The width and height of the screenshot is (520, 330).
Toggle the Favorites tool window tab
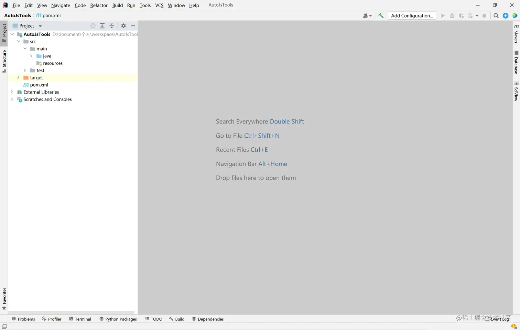tap(4, 299)
